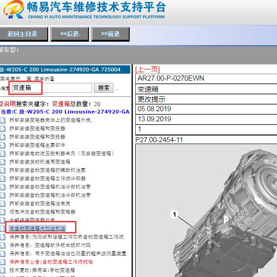Click document icon beside 彻底冲洗自动变速箱和变矩器
277x277 pixels.
coord(3,212)
